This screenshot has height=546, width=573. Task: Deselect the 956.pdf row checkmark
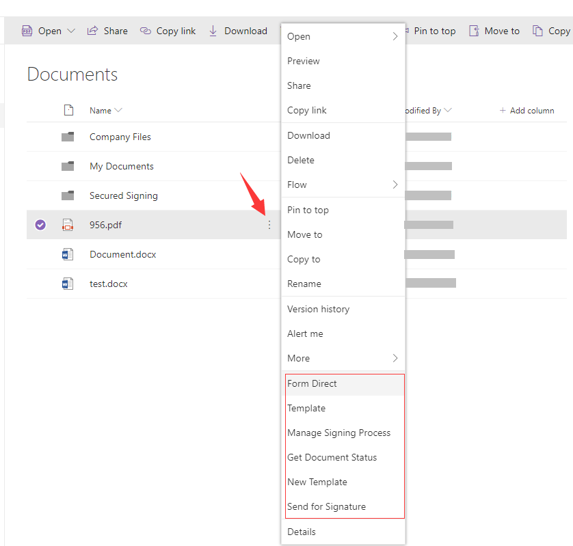(40, 225)
